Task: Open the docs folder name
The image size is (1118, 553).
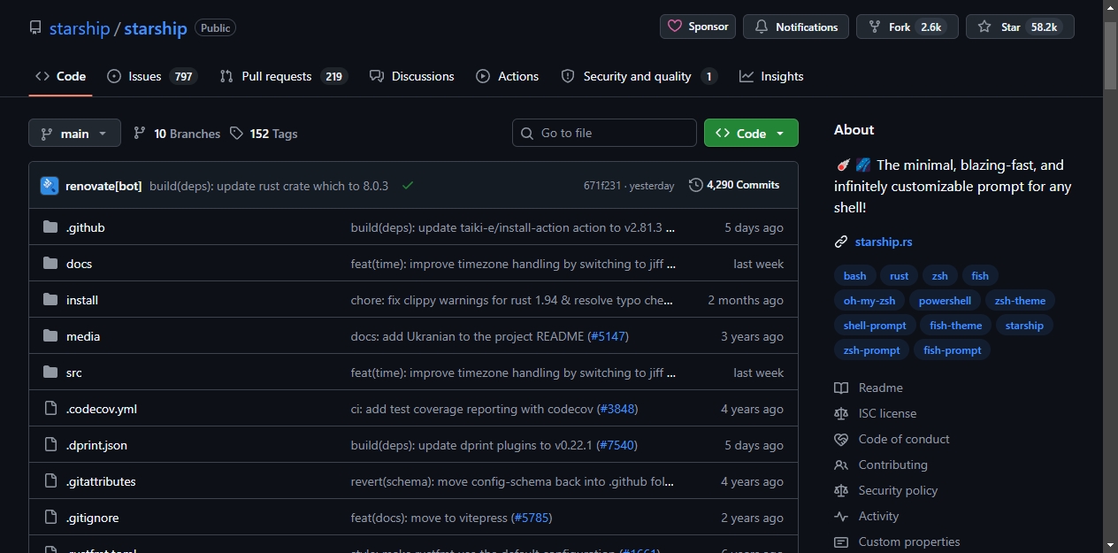Action: (79, 264)
